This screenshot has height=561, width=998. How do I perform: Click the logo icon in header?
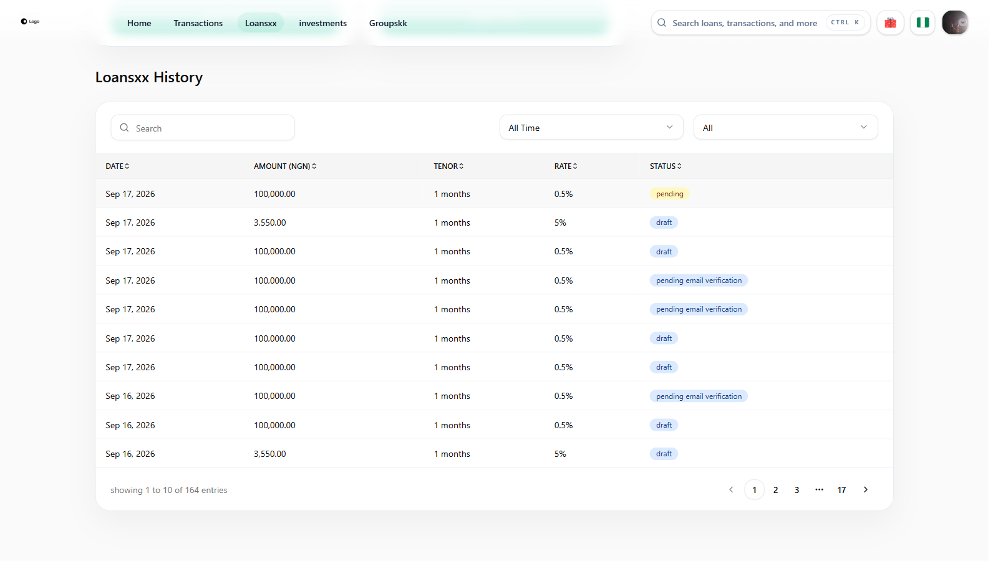click(x=29, y=21)
